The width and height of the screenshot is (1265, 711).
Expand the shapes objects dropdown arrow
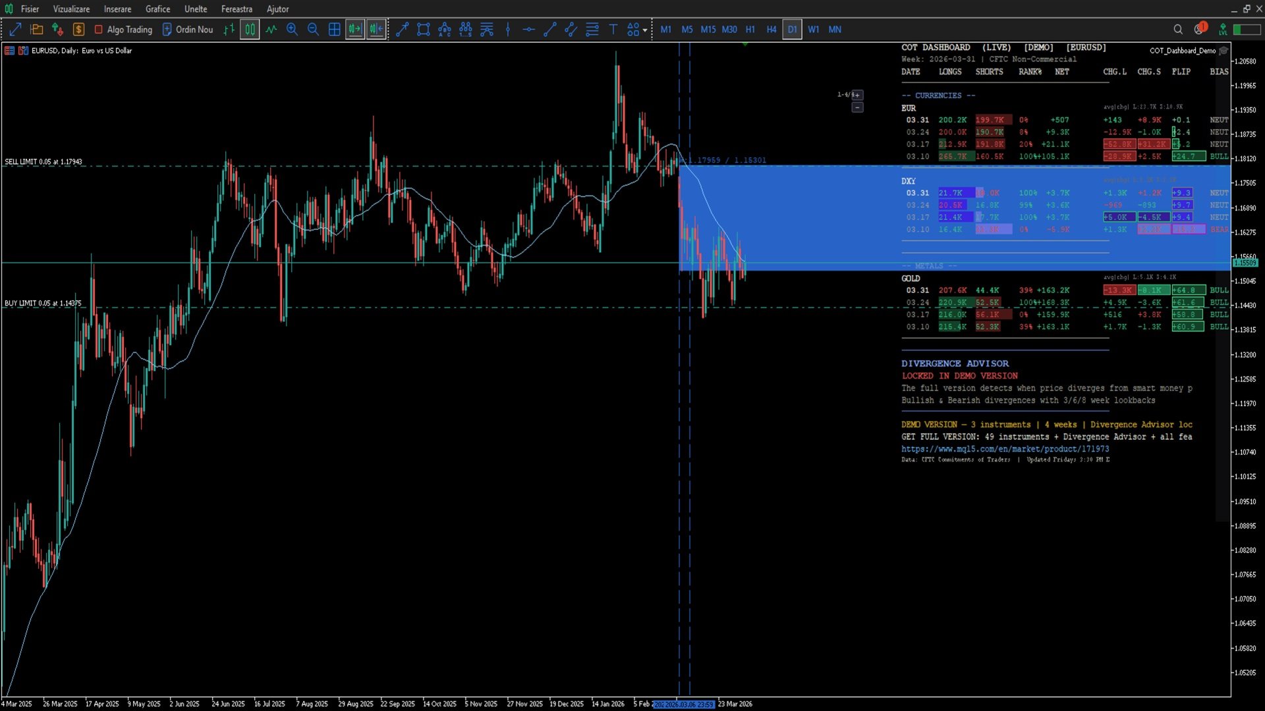tap(645, 30)
